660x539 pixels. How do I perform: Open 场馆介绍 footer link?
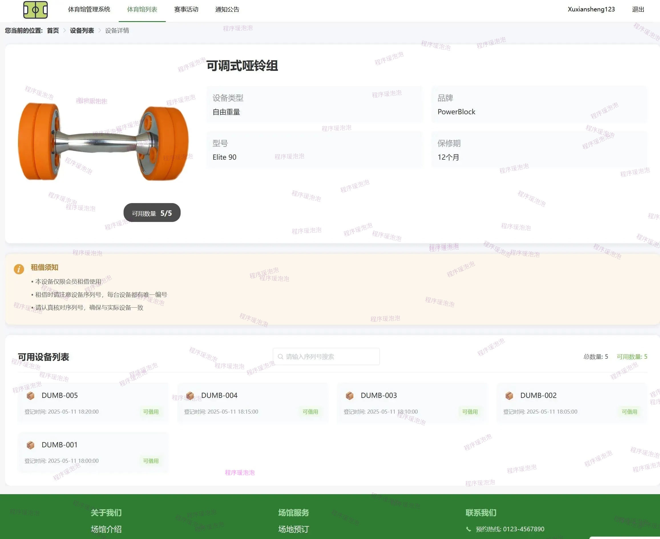[x=106, y=529]
